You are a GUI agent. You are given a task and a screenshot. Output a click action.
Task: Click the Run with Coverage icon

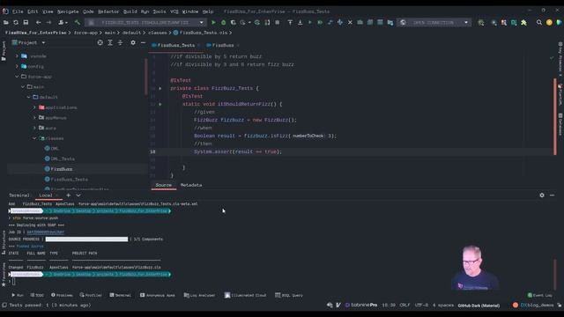[x=233, y=22]
